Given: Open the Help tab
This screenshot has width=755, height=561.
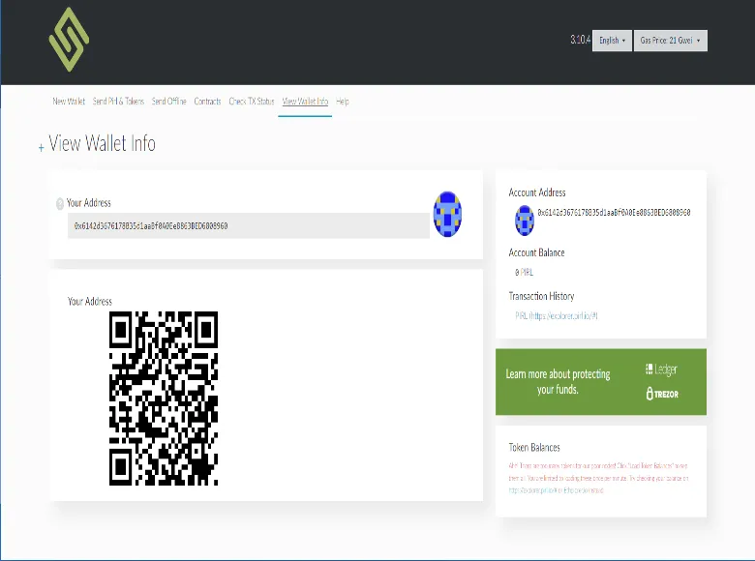Looking at the screenshot, I should (x=343, y=101).
